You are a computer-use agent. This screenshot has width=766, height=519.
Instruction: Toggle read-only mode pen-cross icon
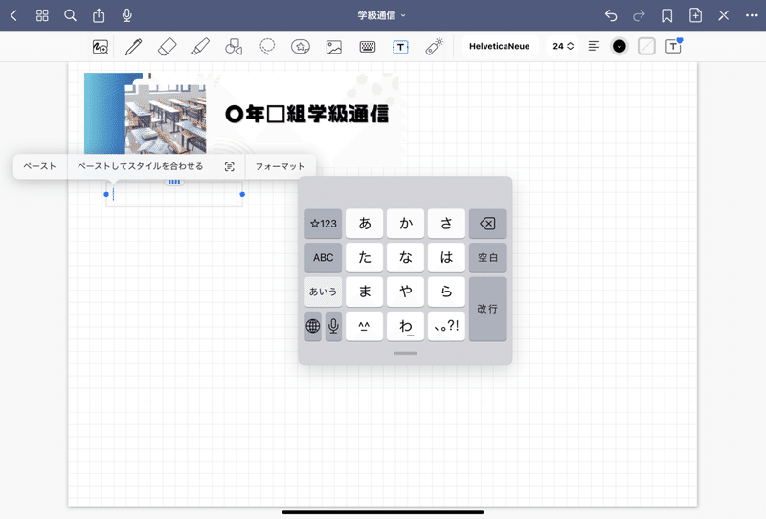click(x=724, y=15)
